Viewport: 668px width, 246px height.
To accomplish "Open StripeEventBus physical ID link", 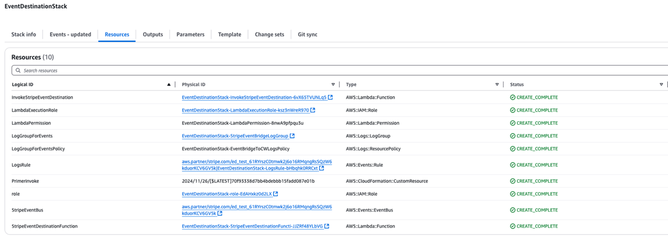I will click(x=257, y=210).
